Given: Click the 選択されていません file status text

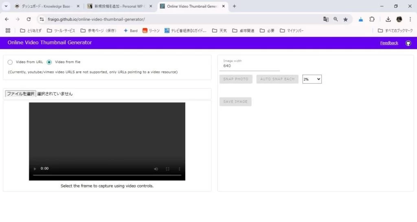Looking at the screenshot, I should [55, 94].
